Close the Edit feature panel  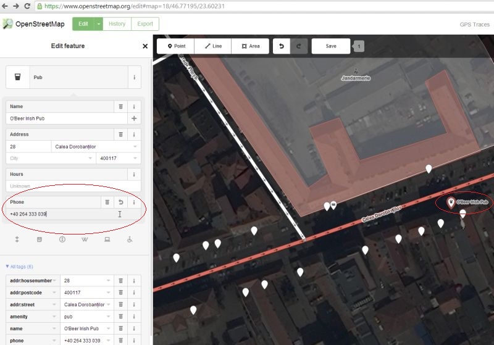coord(145,46)
